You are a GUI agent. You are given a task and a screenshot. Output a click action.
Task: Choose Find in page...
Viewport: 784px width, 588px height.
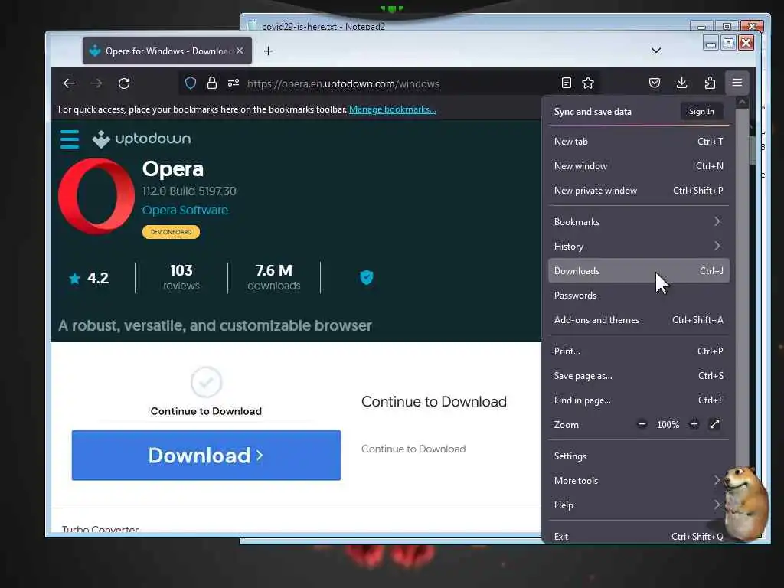tap(639, 400)
